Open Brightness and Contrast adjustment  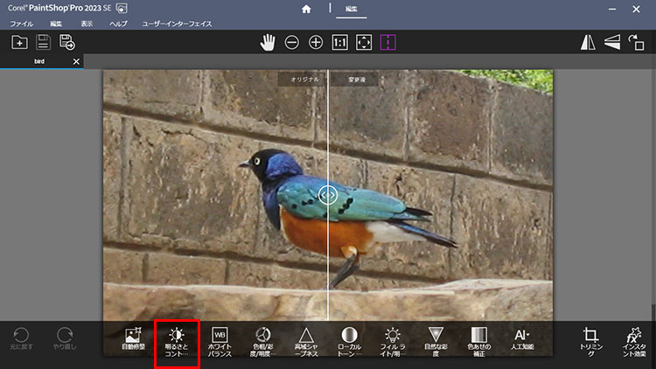[177, 342]
